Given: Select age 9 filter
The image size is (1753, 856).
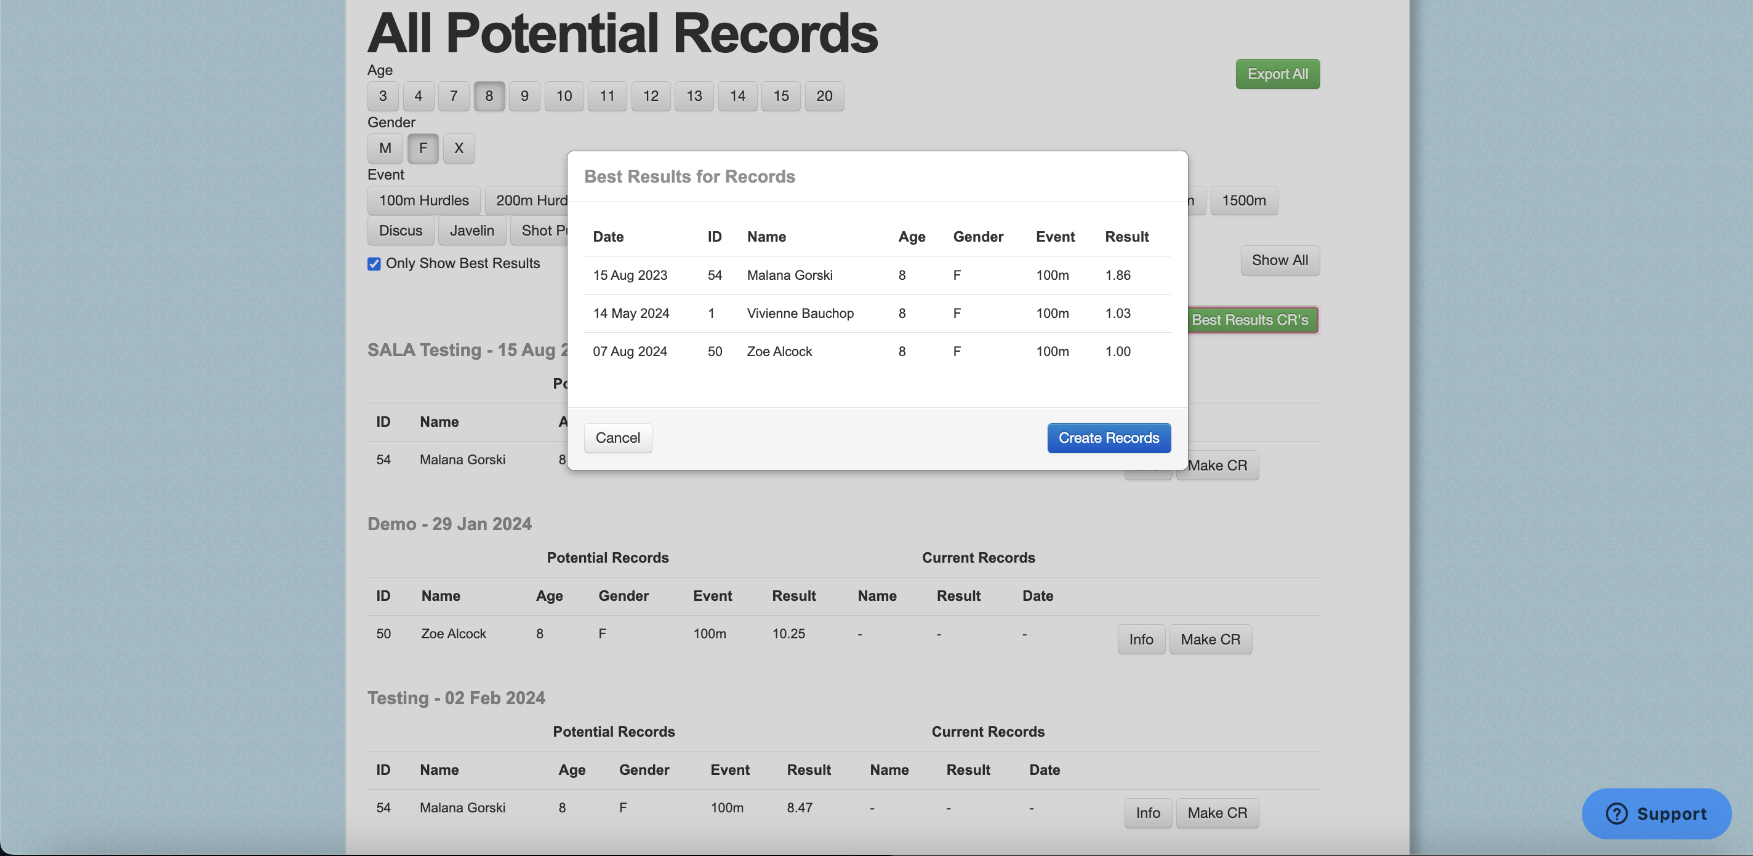Looking at the screenshot, I should pyautogui.click(x=524, y=96).
